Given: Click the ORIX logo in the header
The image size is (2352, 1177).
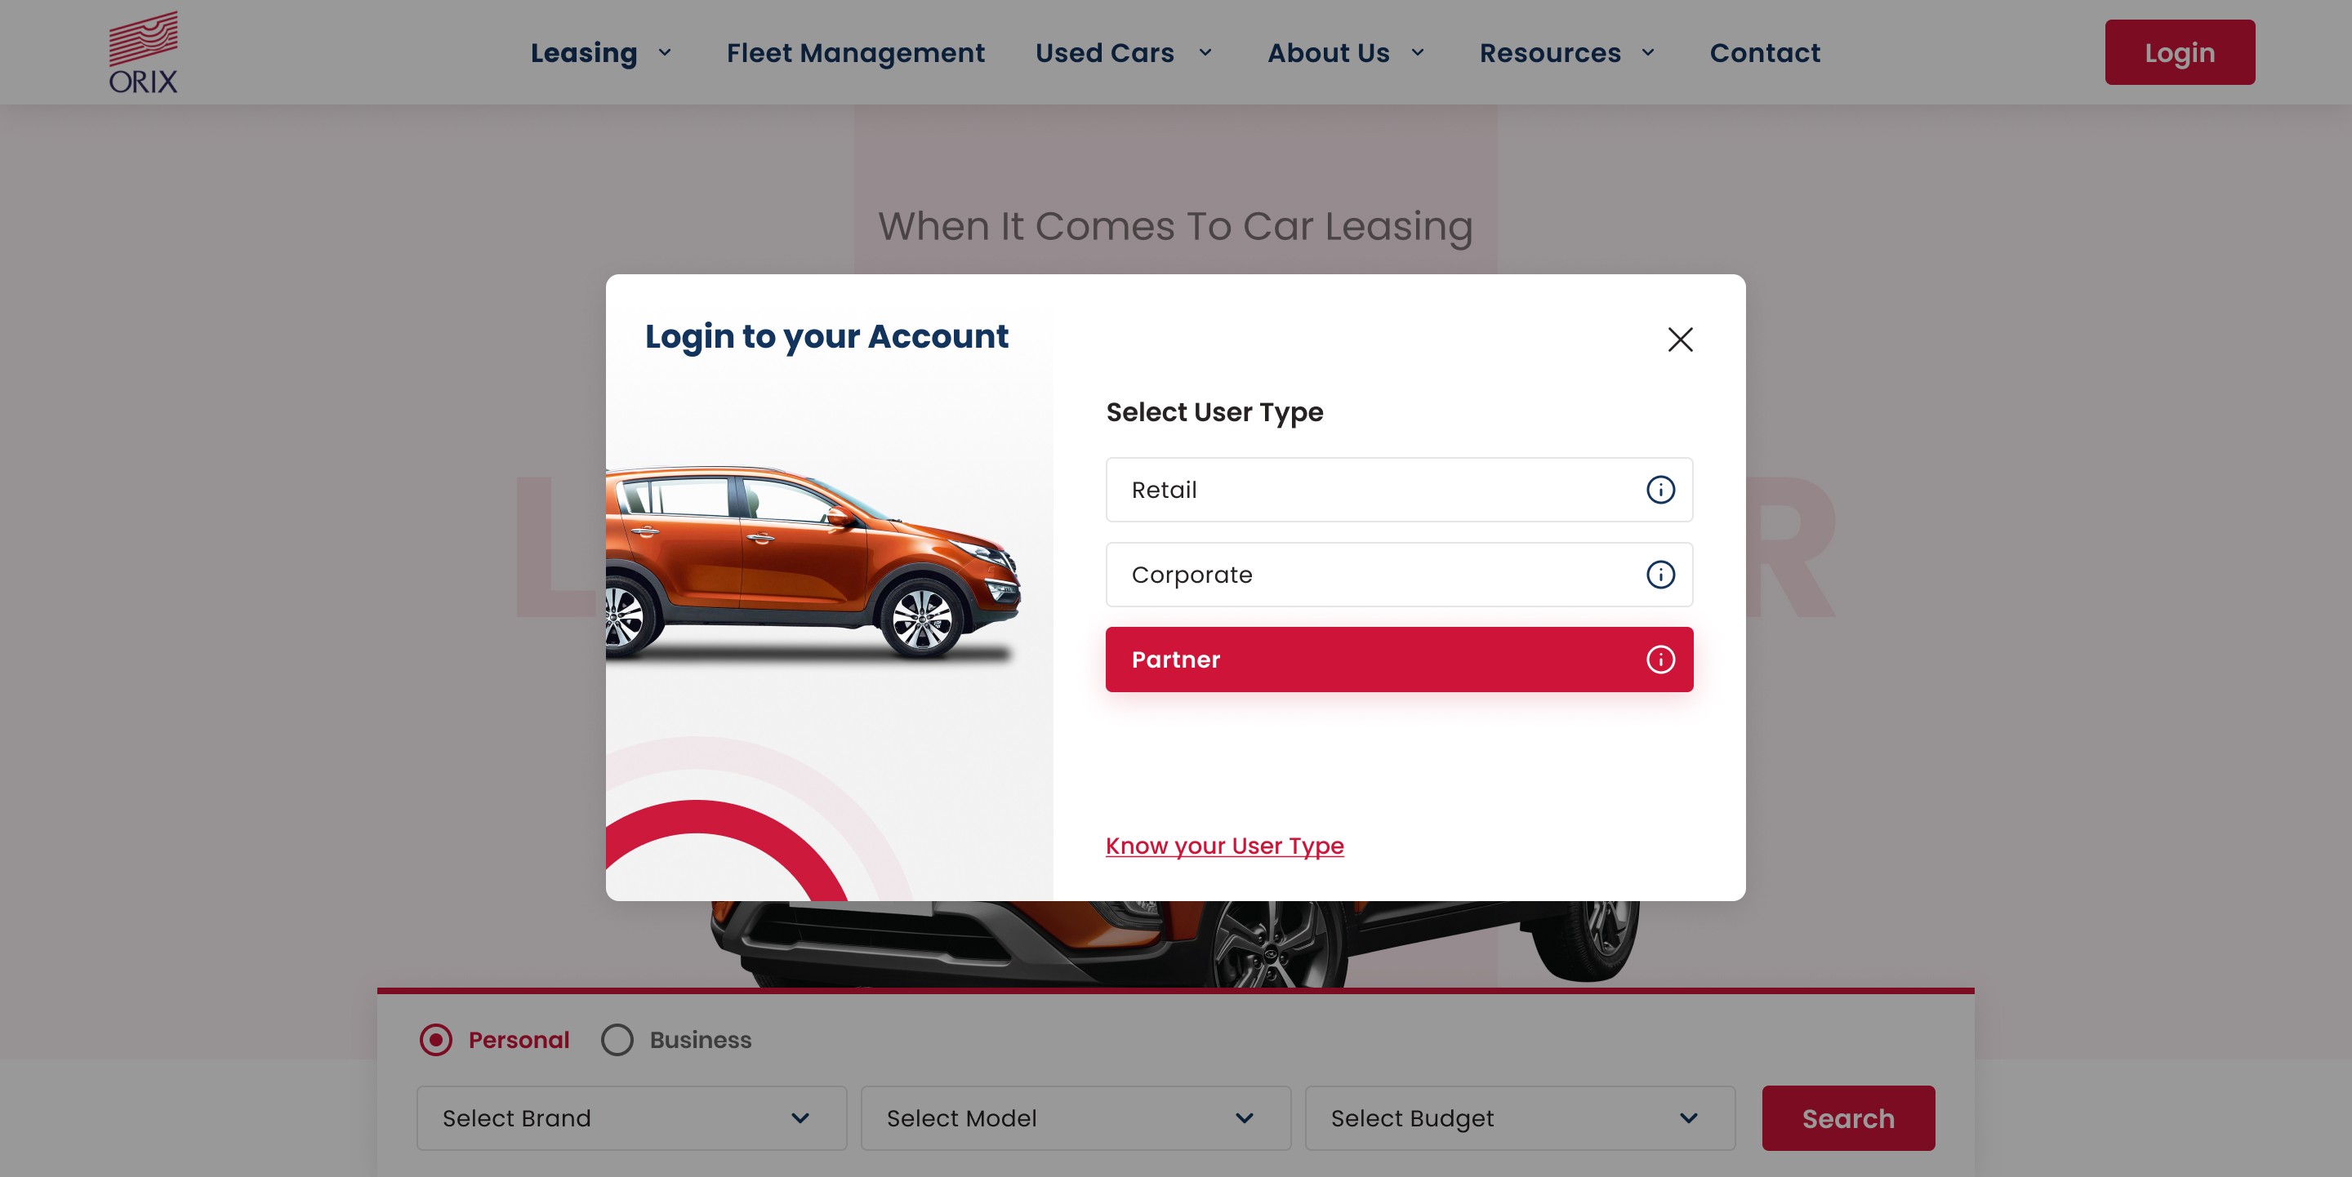Looking at the screenshot, I should [x=144, y=52].
